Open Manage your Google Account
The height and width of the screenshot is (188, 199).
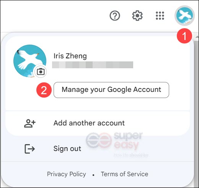(x=111, y=90)
